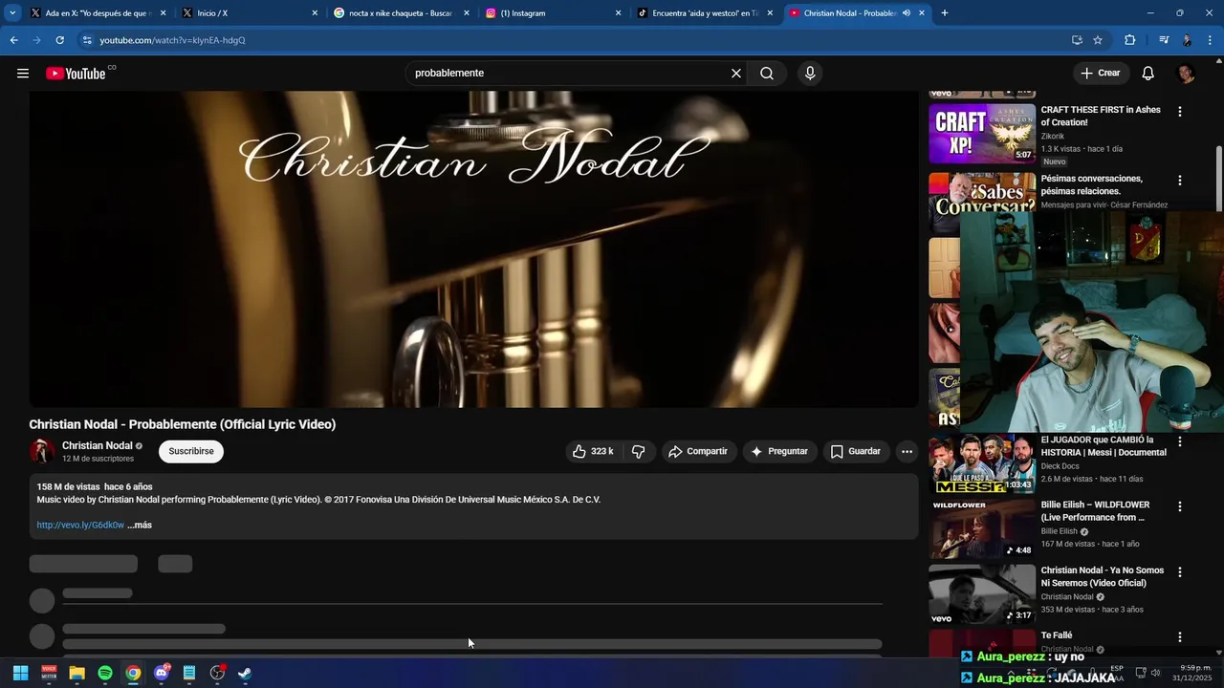Open the YouTube hamburger guide menu
Image resolution: width=1224 pixels, height=688 pixels.
point(23,74)
